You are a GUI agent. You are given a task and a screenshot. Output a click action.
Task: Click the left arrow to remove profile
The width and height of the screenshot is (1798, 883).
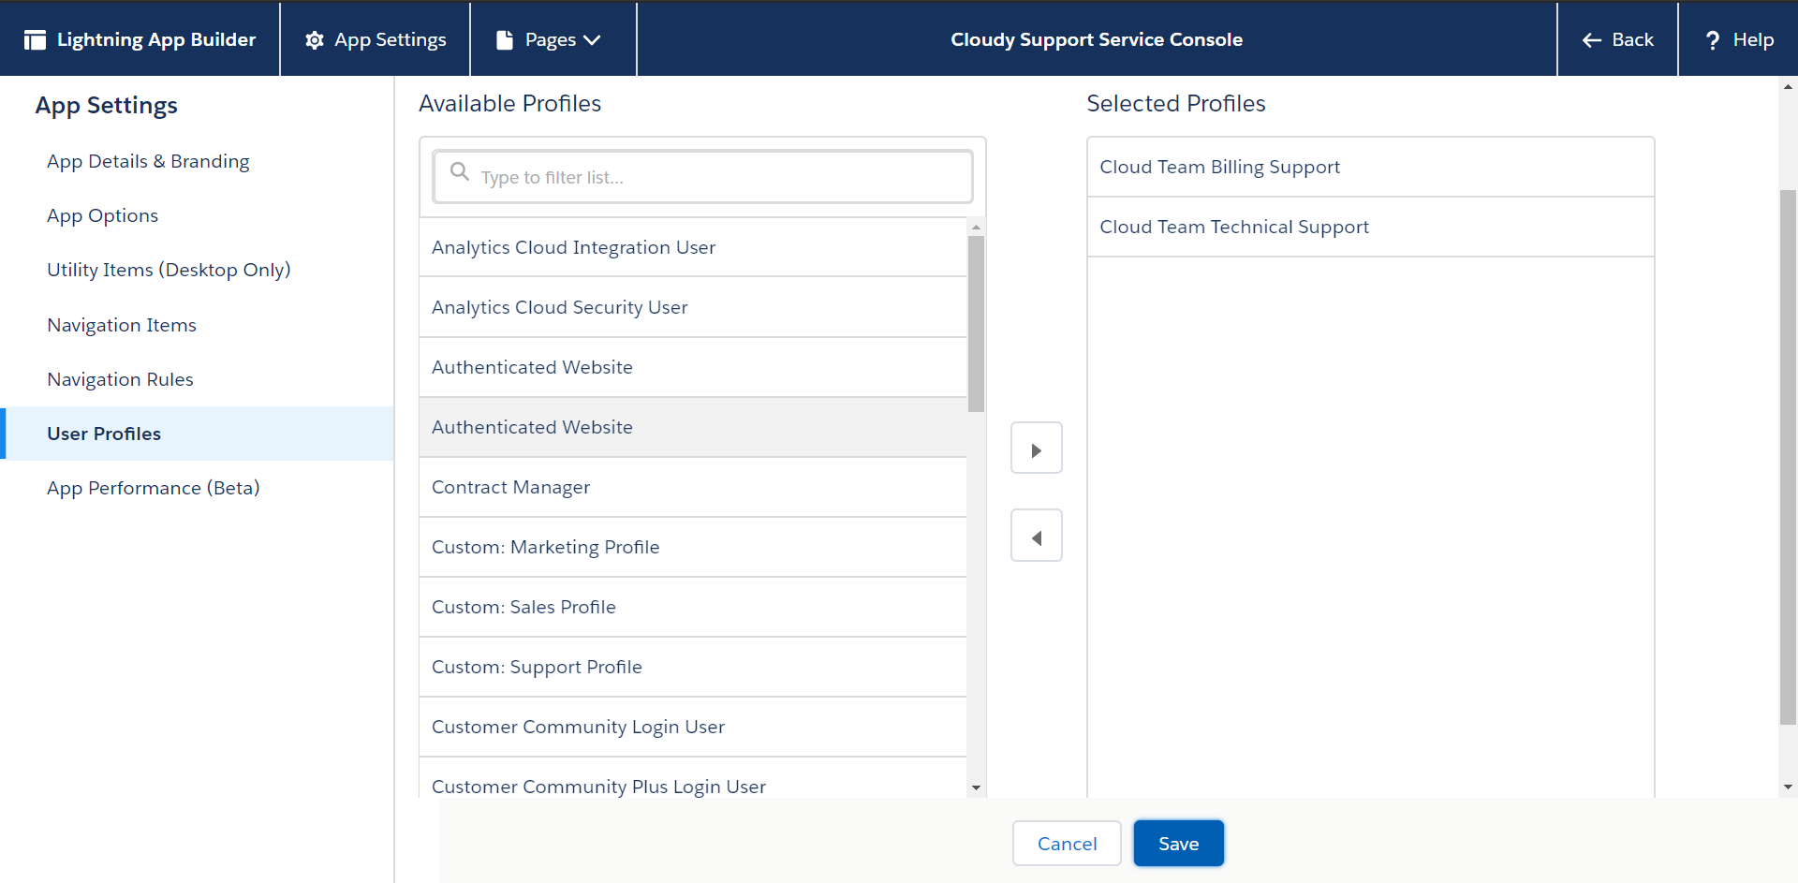pyautogui.click(x=1036, y=536)
